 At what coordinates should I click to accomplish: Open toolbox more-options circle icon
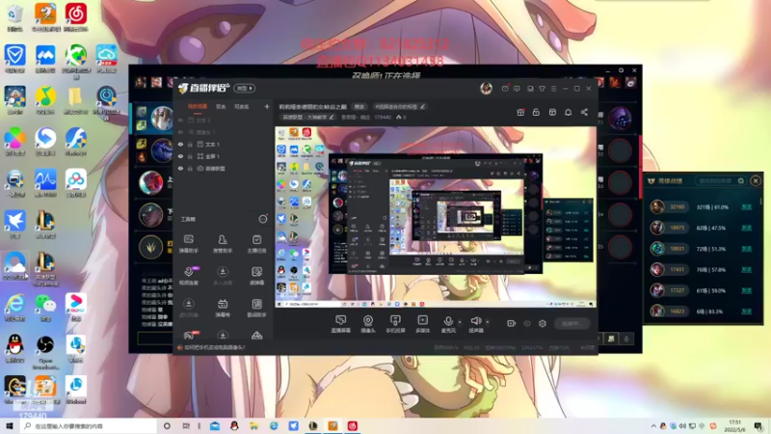point(263,219)
